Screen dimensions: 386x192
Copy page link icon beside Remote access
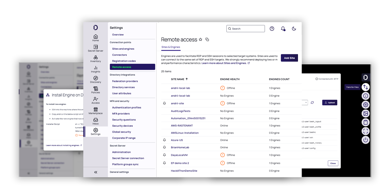(x=207, y=39)
